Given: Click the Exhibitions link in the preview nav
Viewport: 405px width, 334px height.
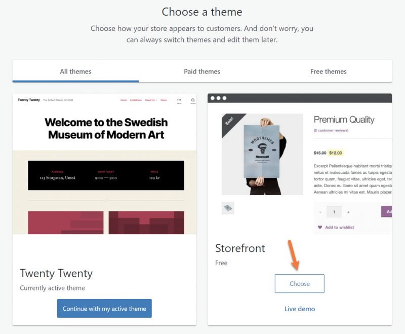Looking at the screenshot, I should tap(136, 100).
